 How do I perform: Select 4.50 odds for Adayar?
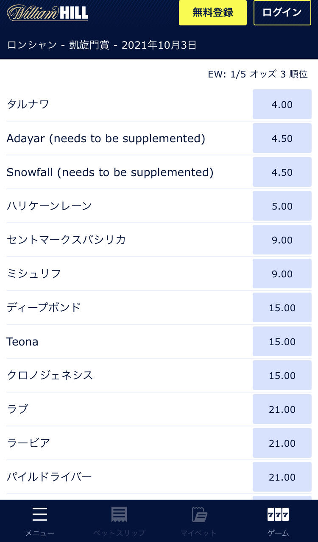pyautogui.click(x=282, y=138)
